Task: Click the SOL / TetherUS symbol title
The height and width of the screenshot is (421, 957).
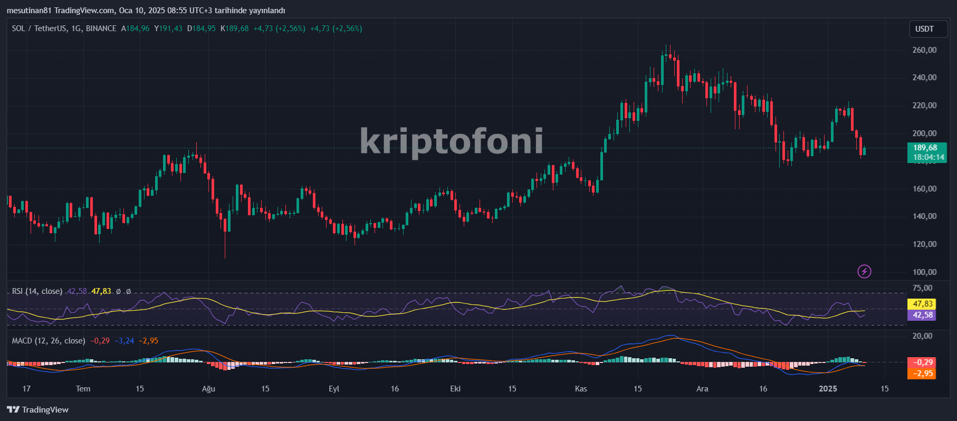Action: (64, 28)
